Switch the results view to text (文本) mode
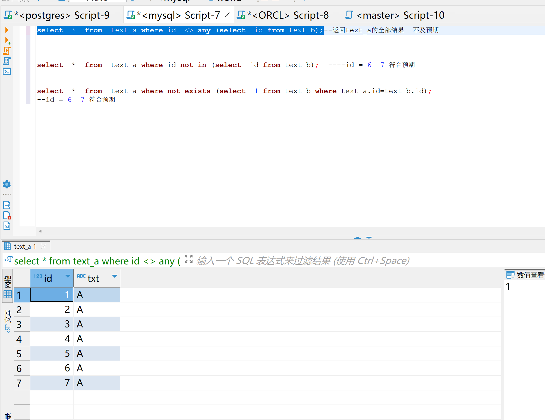 [x=8, y=320]
